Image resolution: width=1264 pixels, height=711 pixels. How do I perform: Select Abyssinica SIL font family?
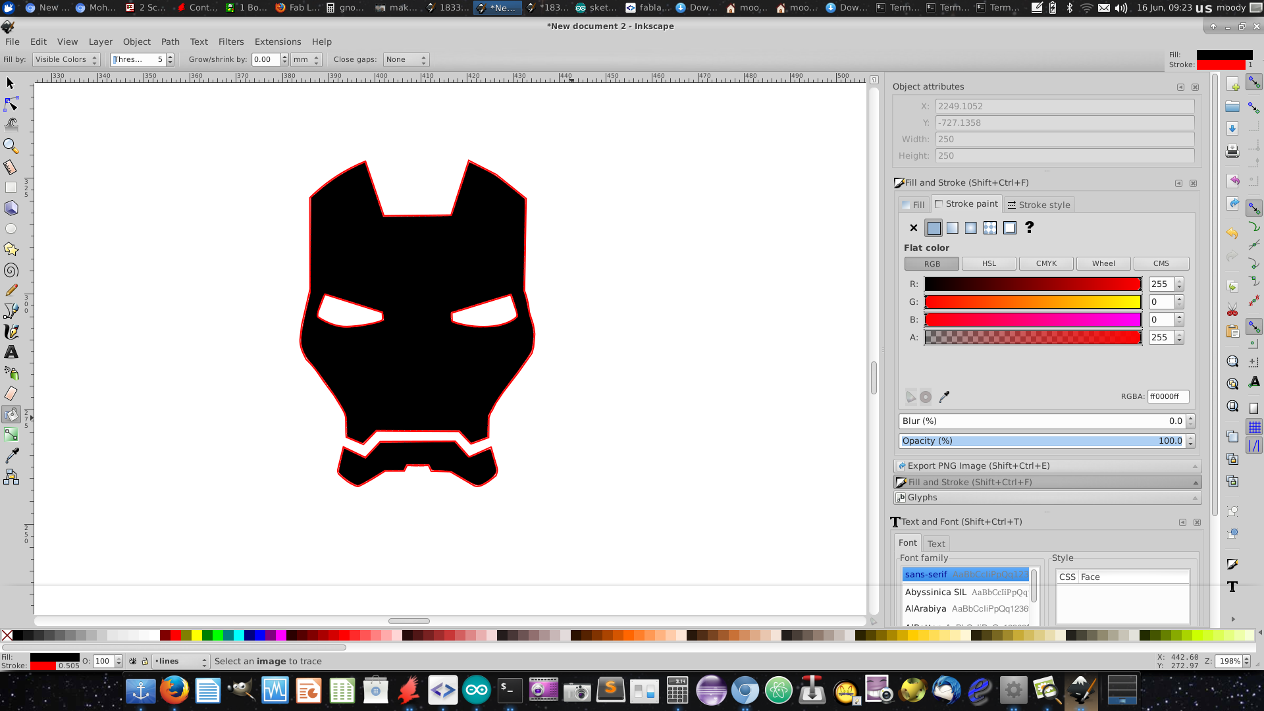[966, 592]
